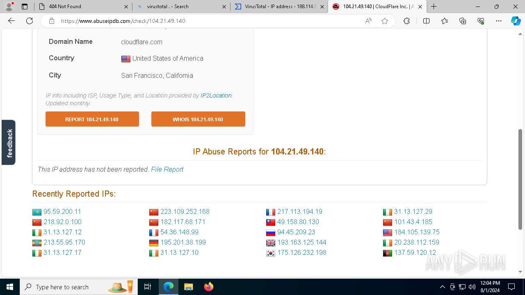Screen dimensions: 525x295
Task: Open reported IP 217.113.194.19
Action: [300, 212]
